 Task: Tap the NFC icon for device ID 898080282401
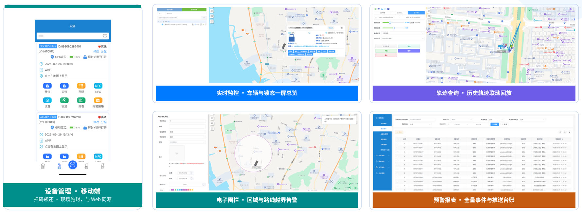point(98,86)
